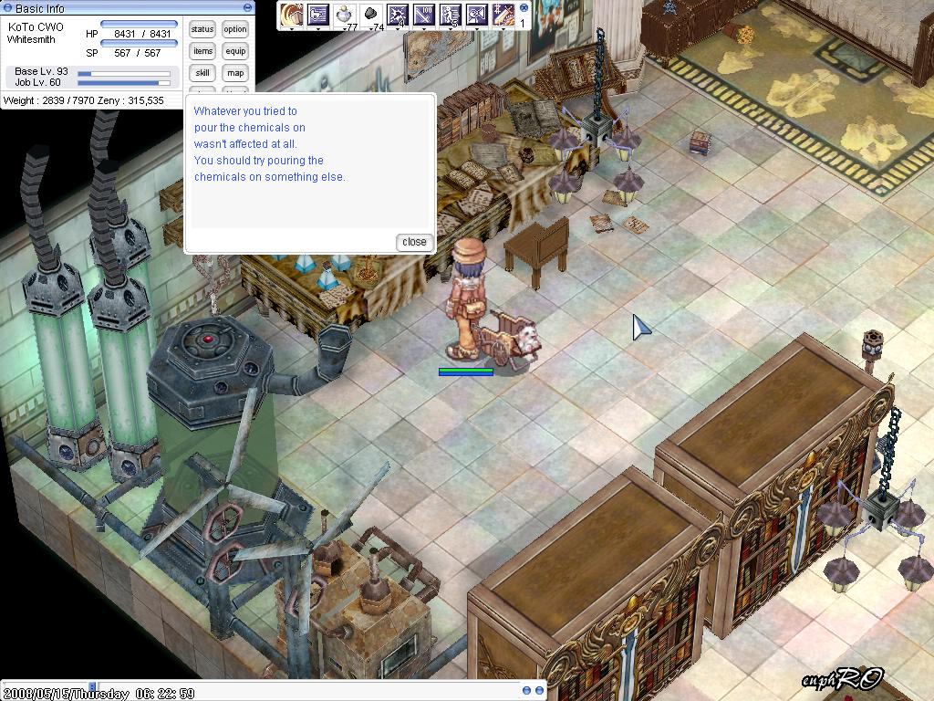Screen dimensions: 934x701
Task: Expand arrow under potion bottle slot
Action: [x=344, y=28]
